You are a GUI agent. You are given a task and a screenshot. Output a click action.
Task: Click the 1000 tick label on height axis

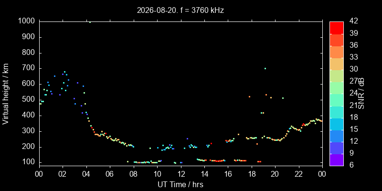(27, 21)
